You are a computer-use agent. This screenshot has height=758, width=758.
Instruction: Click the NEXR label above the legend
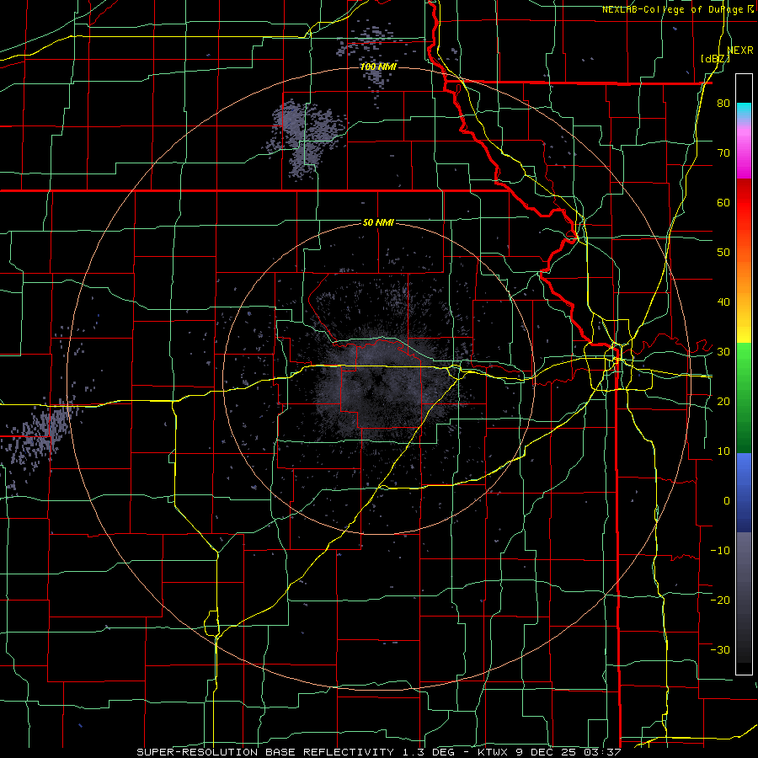click(740, 50)
